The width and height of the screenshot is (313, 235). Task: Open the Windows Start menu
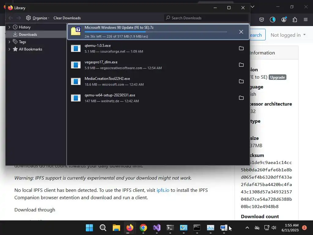[x=89, y=228]
